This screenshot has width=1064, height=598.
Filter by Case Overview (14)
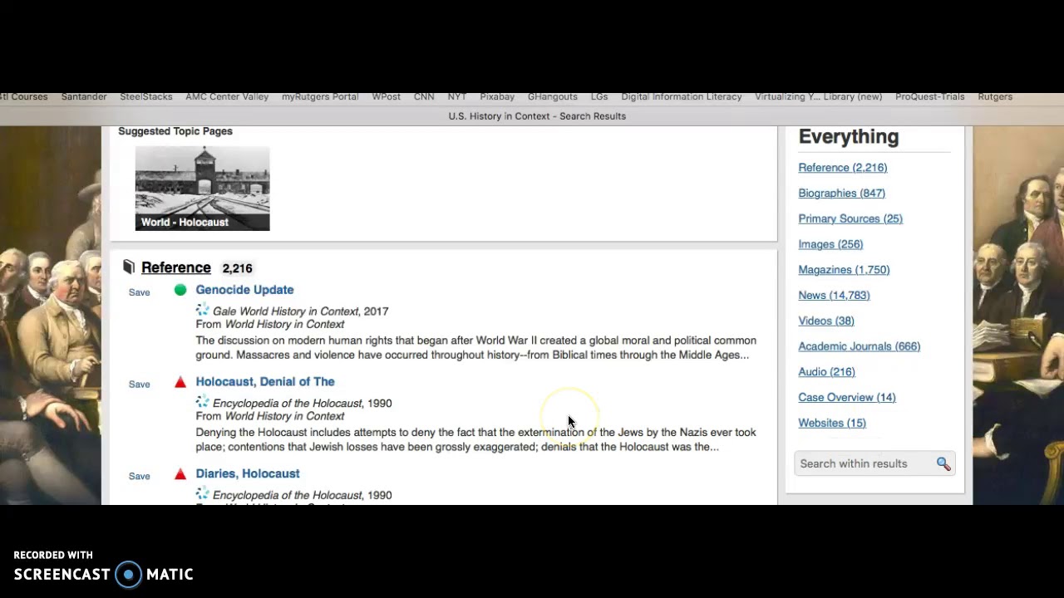846,397
